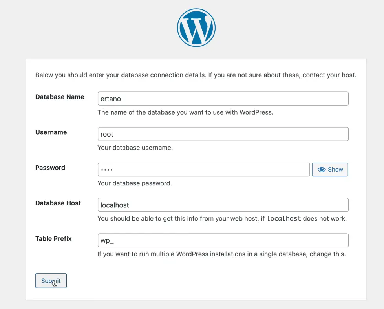The image size is (384, 309).
Task: Click the WordPress logo at top
Action: 196,28
